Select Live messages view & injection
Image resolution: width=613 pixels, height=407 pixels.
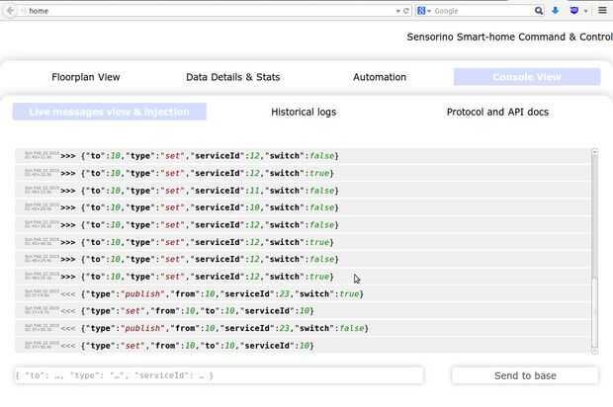(x=110, y=112)
